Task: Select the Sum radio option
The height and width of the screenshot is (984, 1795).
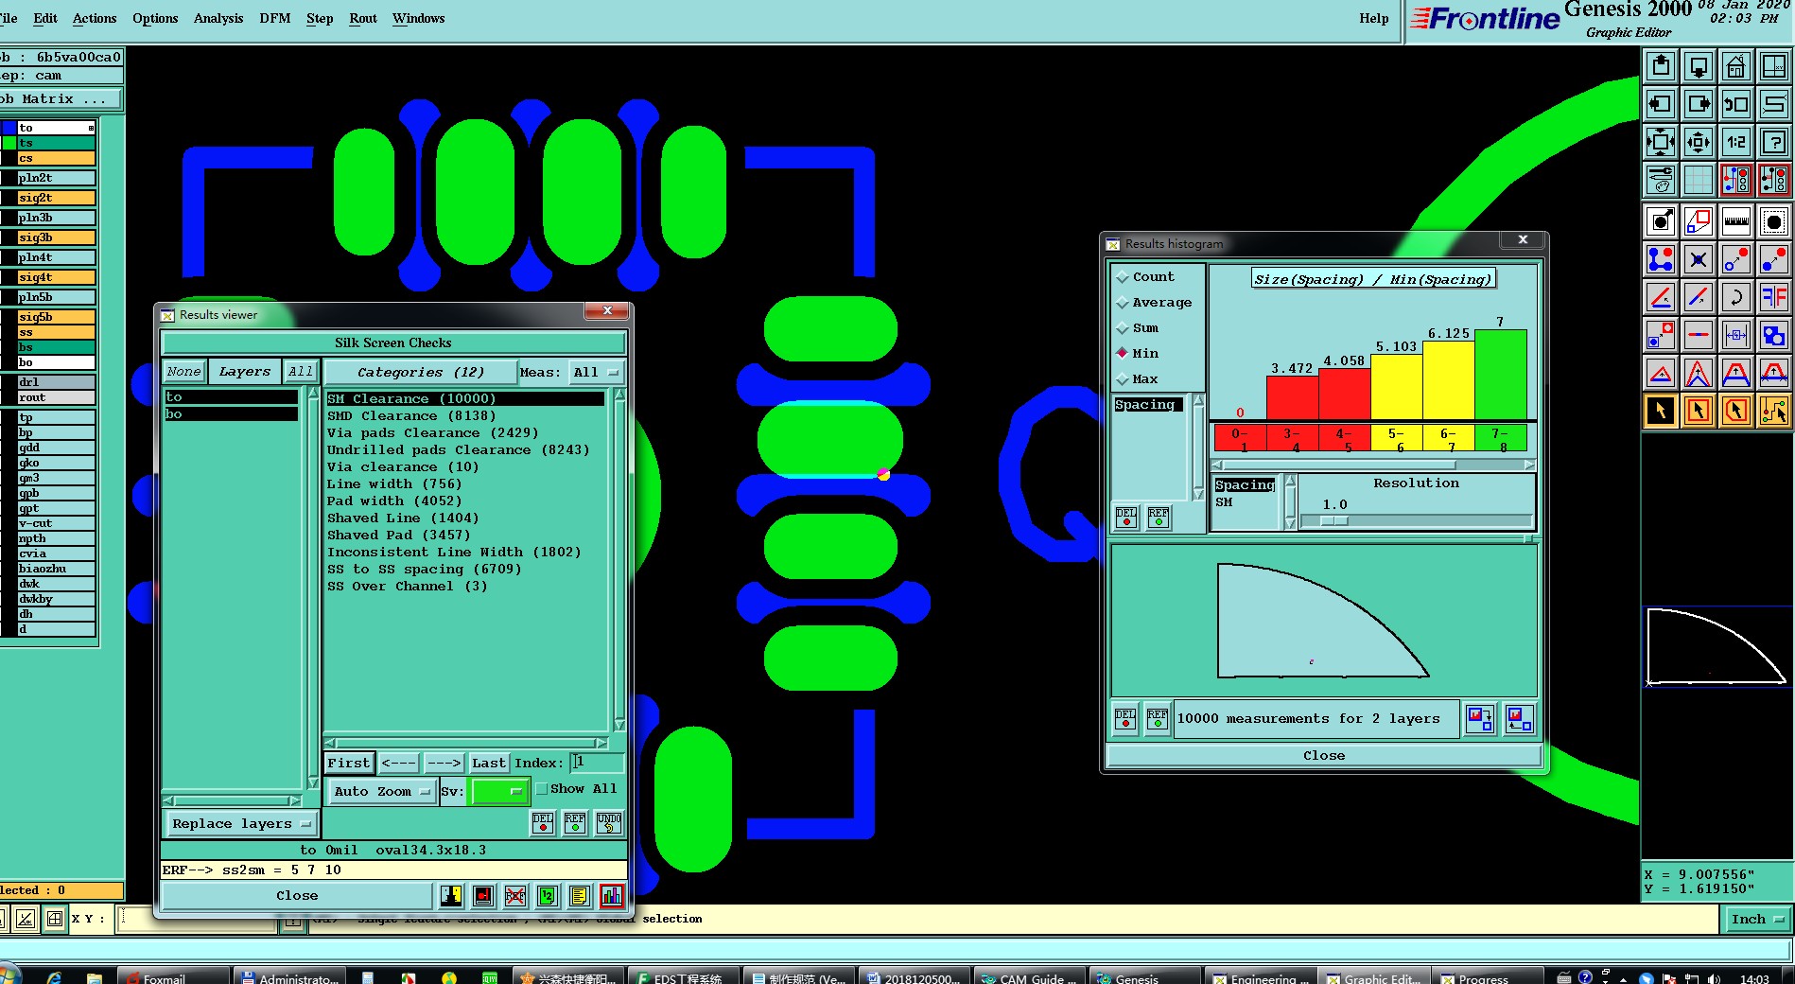Action: point(1123,328)
